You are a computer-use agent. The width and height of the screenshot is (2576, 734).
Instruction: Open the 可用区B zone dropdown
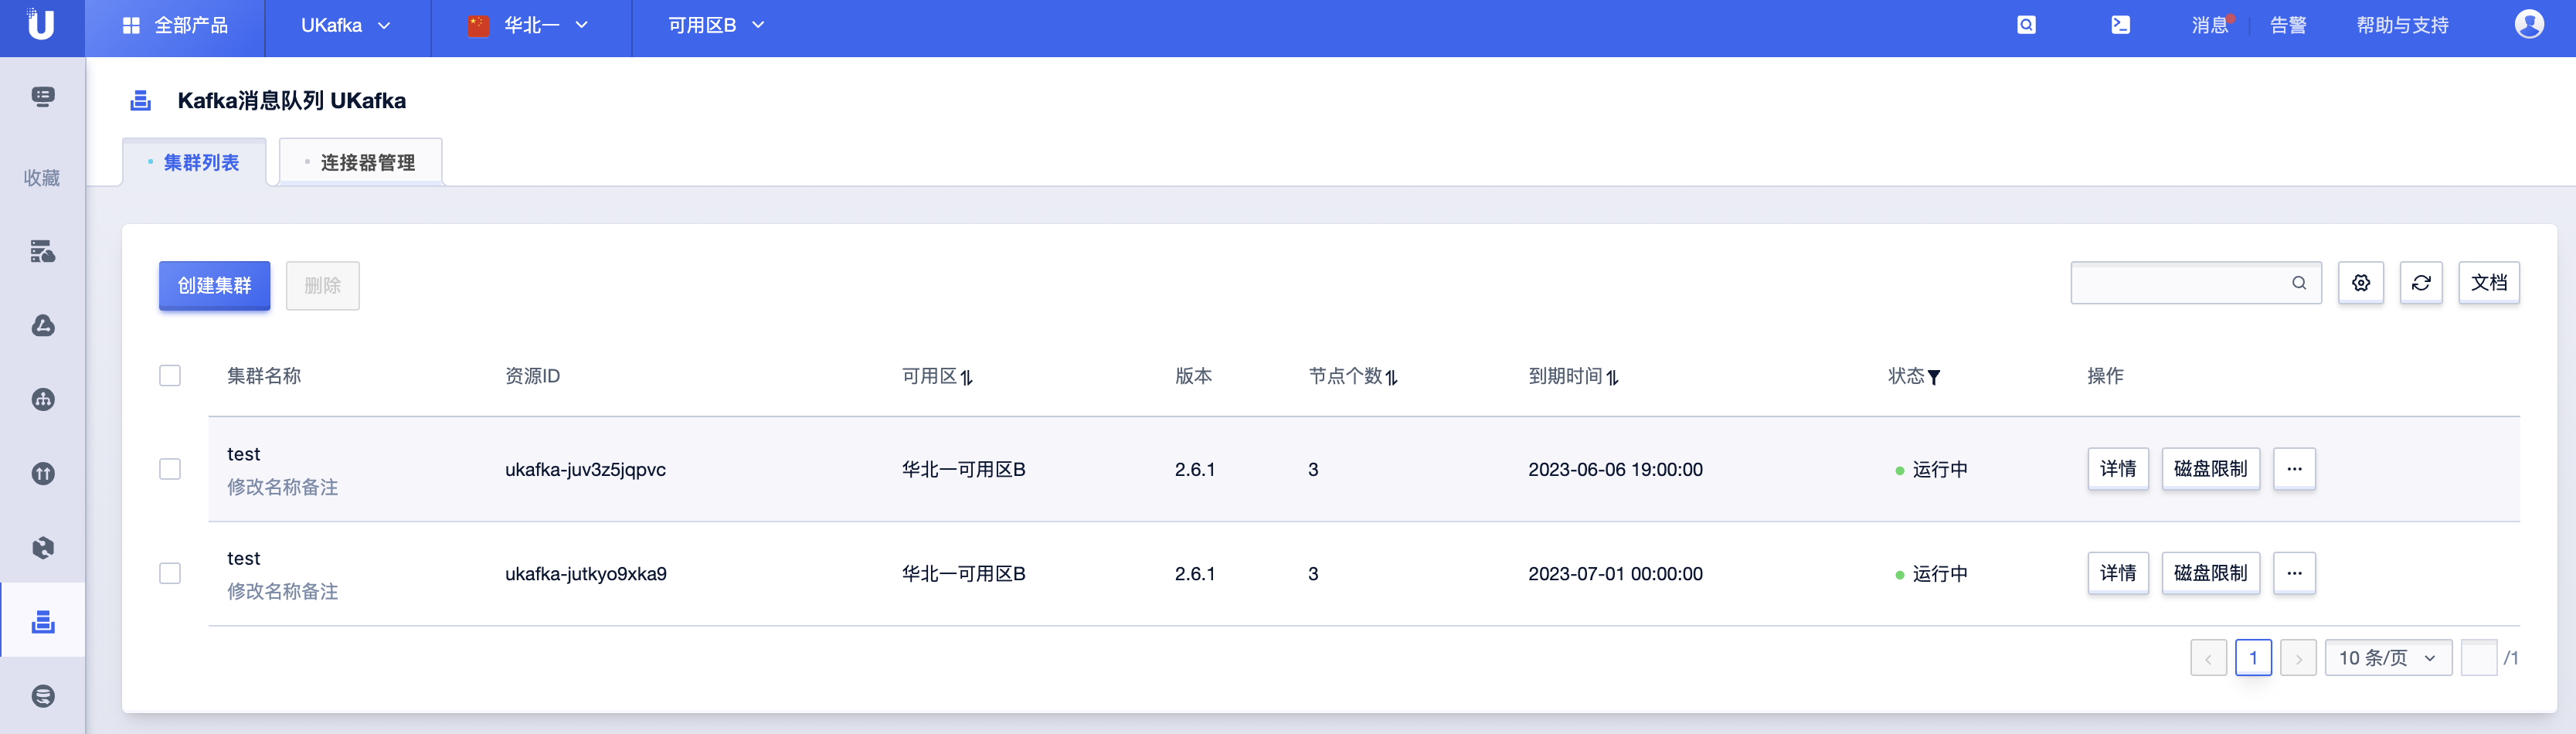716,25
